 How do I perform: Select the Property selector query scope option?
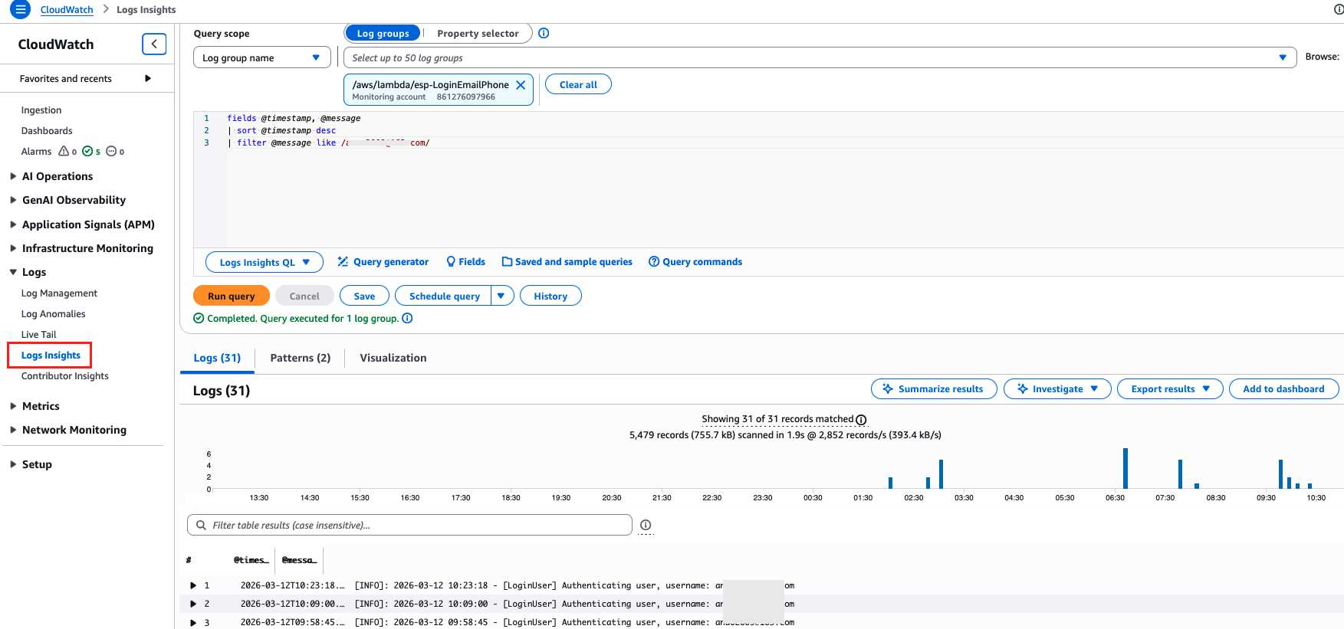click(x=478, y=34)
